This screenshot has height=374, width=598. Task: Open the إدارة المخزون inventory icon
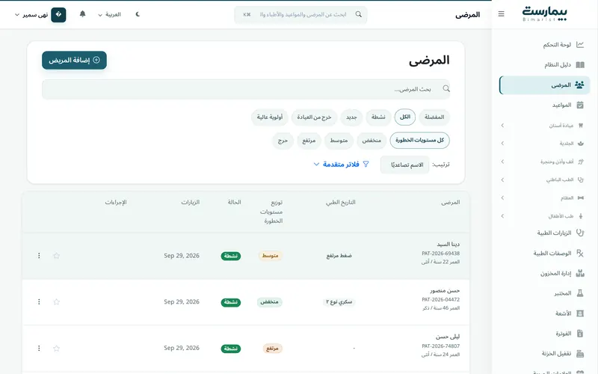(x=580, y=273)
